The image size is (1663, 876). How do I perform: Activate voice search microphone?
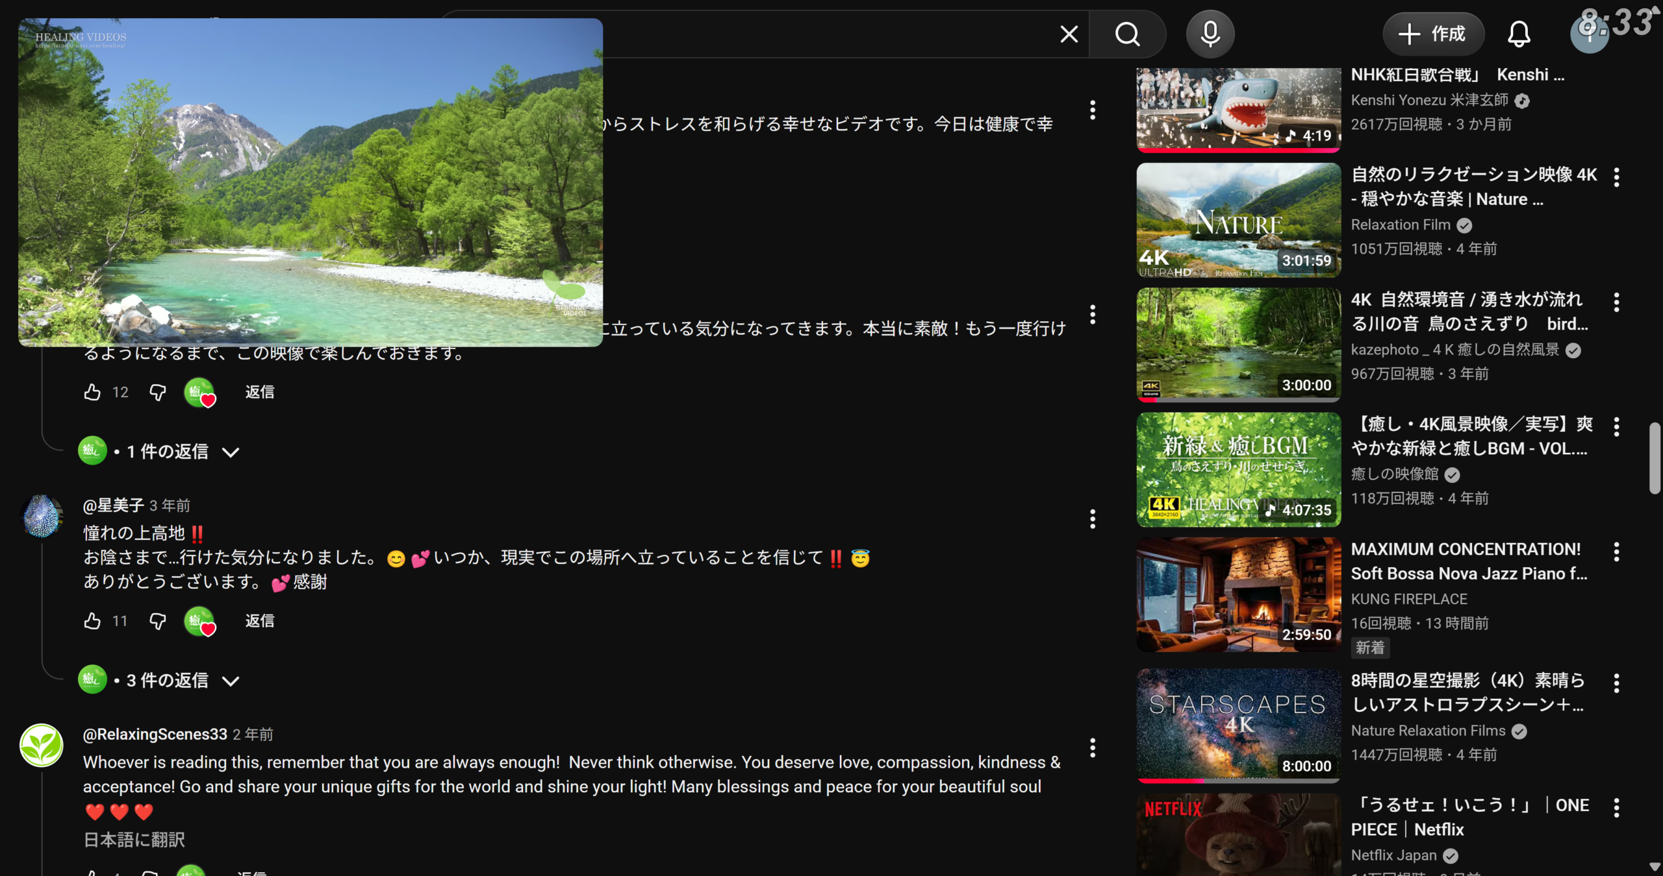pos(1210,34)
